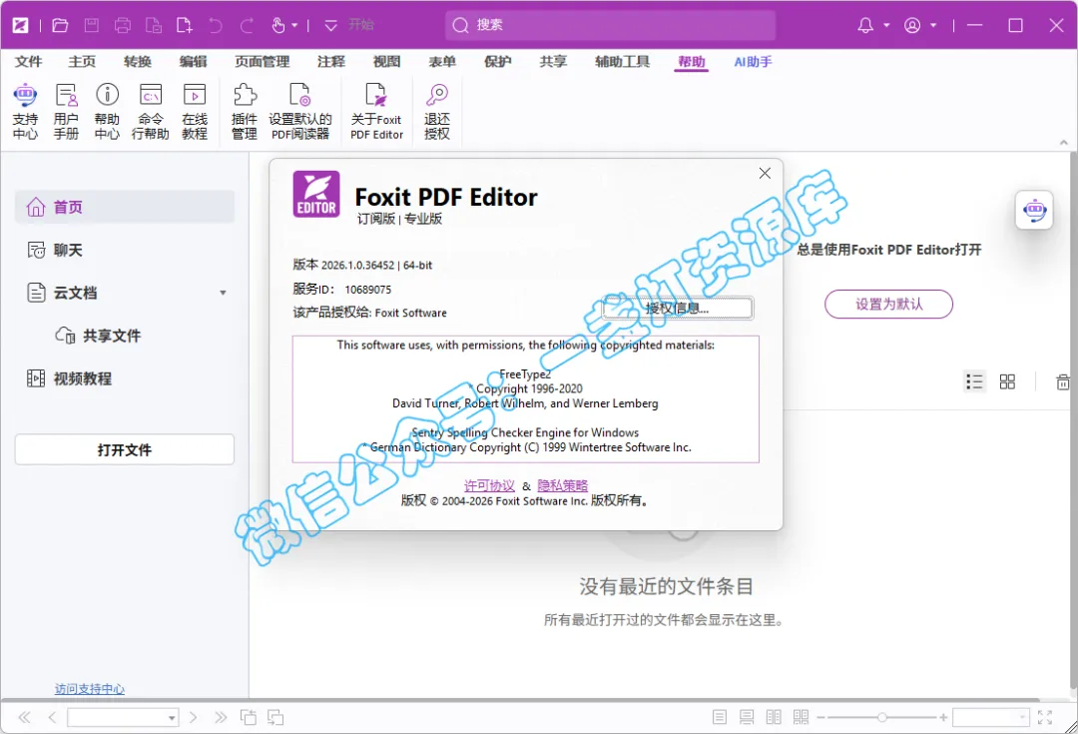The height and width of the screenshot is (734, 1078).
Task: Switch to the Protect (保护) tab
Action: (498, 61)
